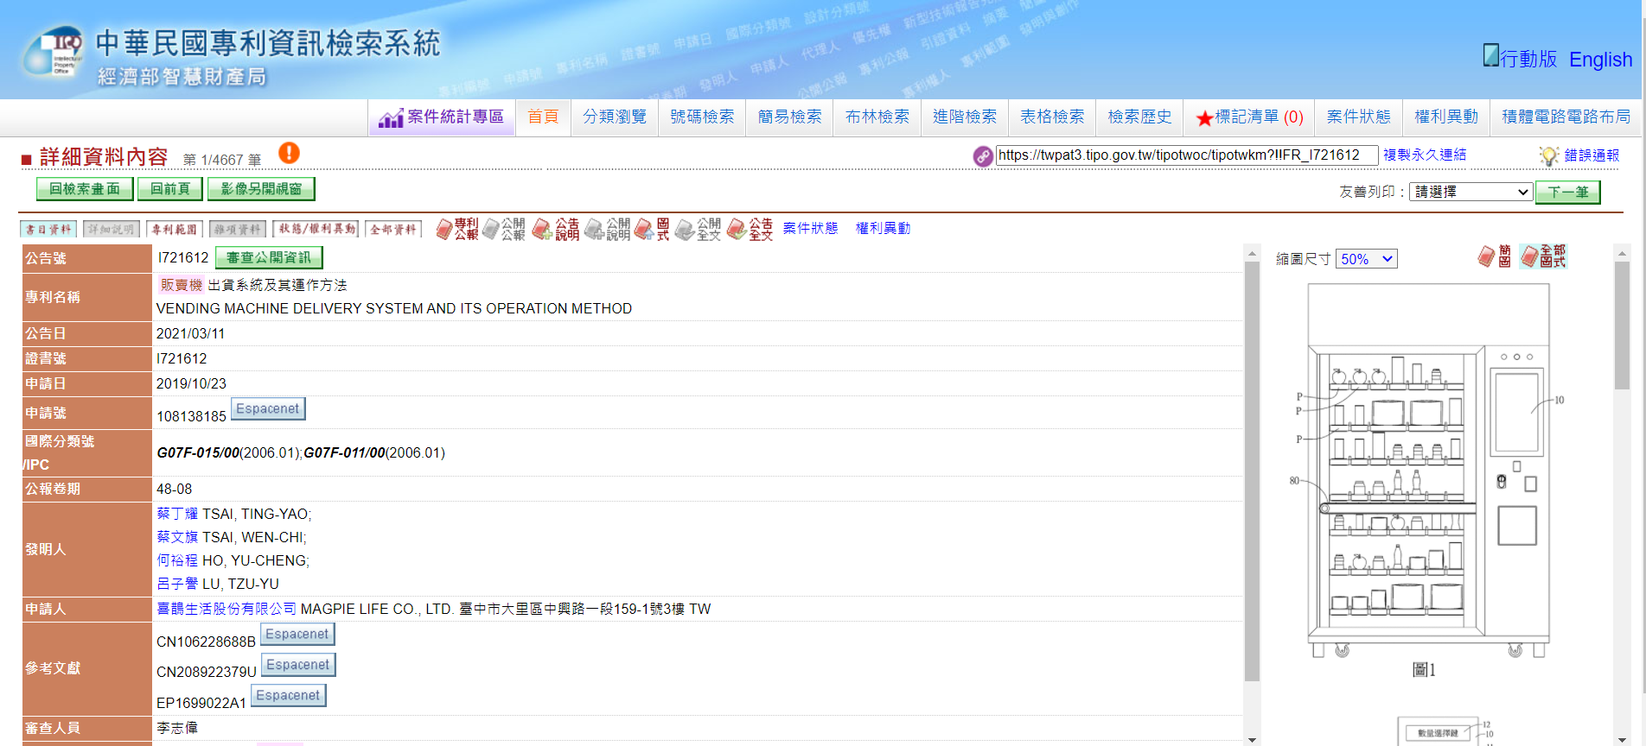
Task: Click the 公告全文 full text icon
Action: 749,229
